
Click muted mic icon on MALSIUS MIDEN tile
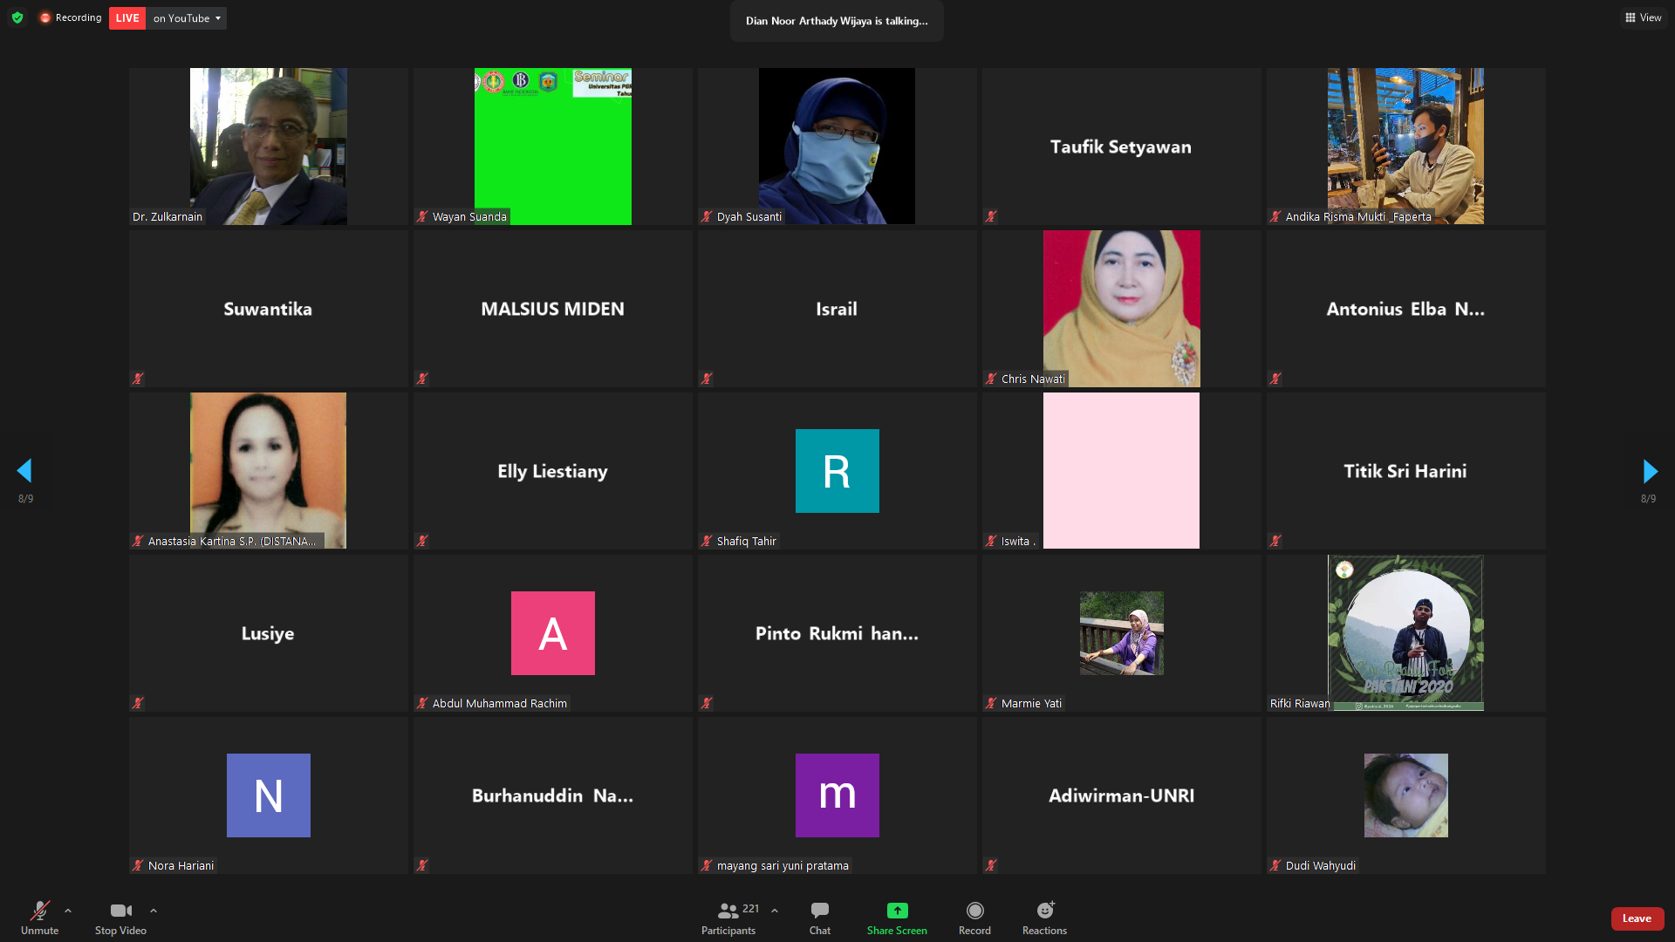click(422, 379)
